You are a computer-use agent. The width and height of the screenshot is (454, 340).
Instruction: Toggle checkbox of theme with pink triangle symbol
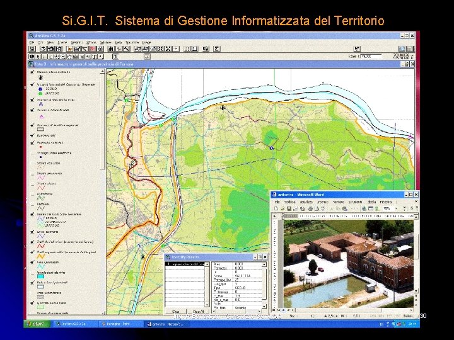(32, 110)
